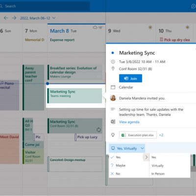Click the lightbulb suggestions icon
The image size is (196, 196).
click(x=113, y=135)
